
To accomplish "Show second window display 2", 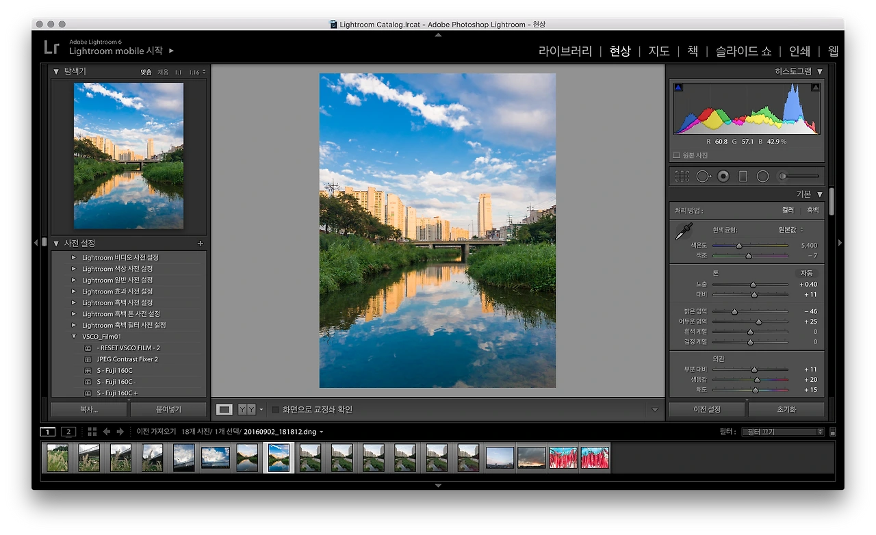I will pyautogui.click(x=68, y=432).
